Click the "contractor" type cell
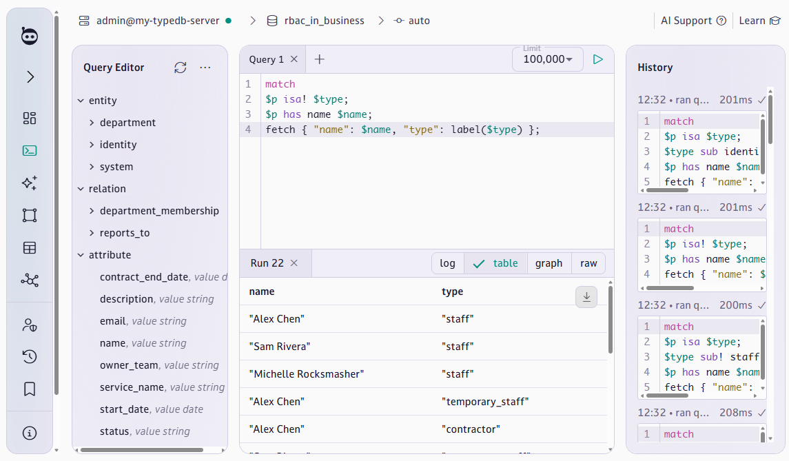The width and height of the screenshot is (789, 461). click(x=471, y=429)
